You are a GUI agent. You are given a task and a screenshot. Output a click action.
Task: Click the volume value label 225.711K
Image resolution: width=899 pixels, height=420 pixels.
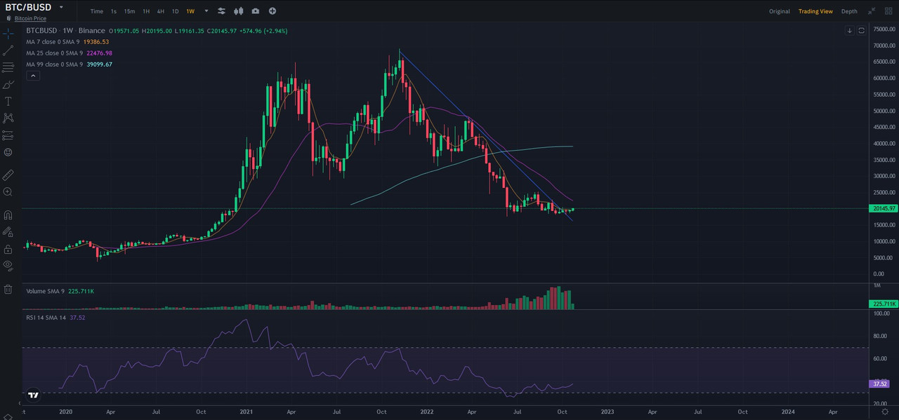coord(883,304)
